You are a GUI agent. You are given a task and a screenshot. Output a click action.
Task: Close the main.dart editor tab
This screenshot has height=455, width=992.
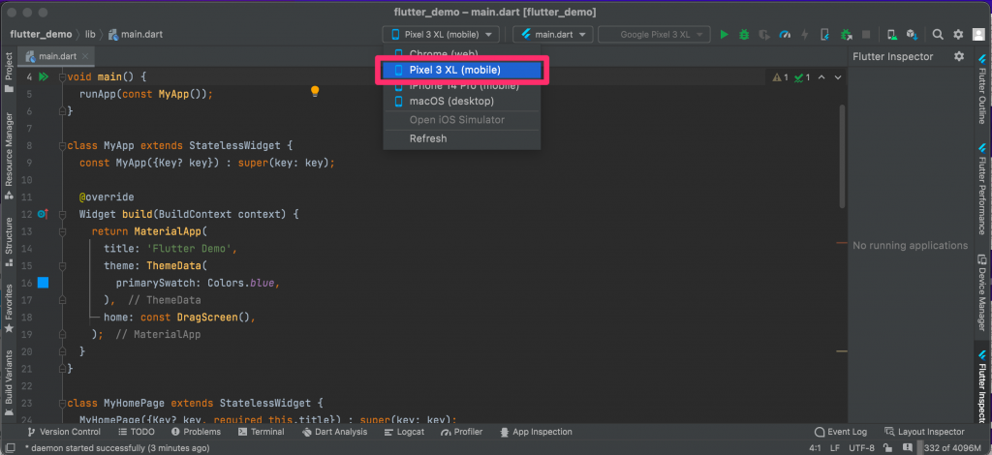click(x=85, y=56)
